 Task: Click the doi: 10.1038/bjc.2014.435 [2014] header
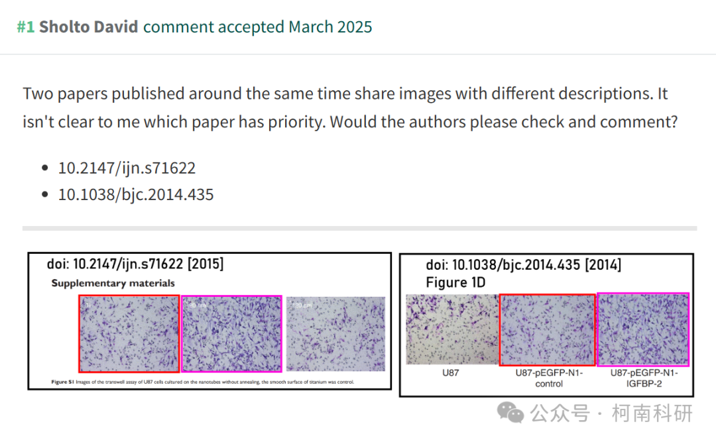(523, 265)
